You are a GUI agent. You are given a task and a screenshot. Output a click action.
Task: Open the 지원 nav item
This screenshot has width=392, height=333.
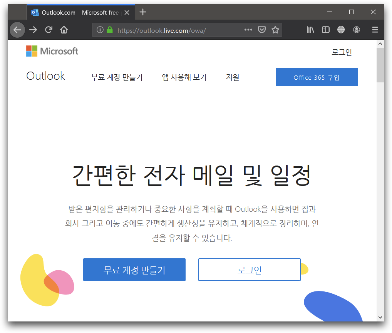233,77
